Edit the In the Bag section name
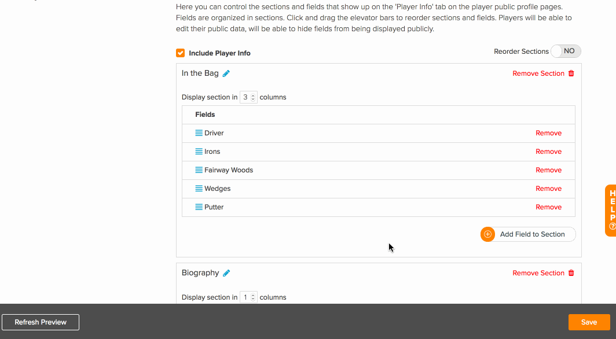The image size is (616, 339). (226, 73)
